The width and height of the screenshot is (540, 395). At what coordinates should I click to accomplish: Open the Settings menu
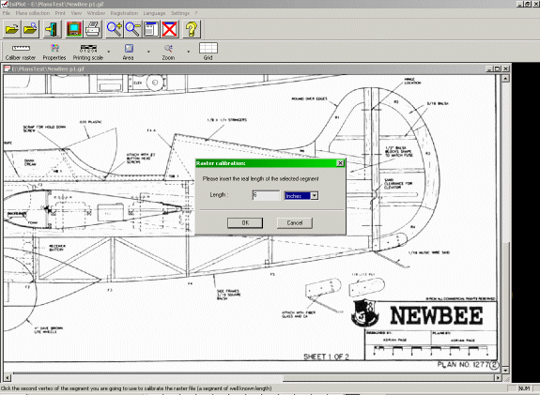(180, 13)
